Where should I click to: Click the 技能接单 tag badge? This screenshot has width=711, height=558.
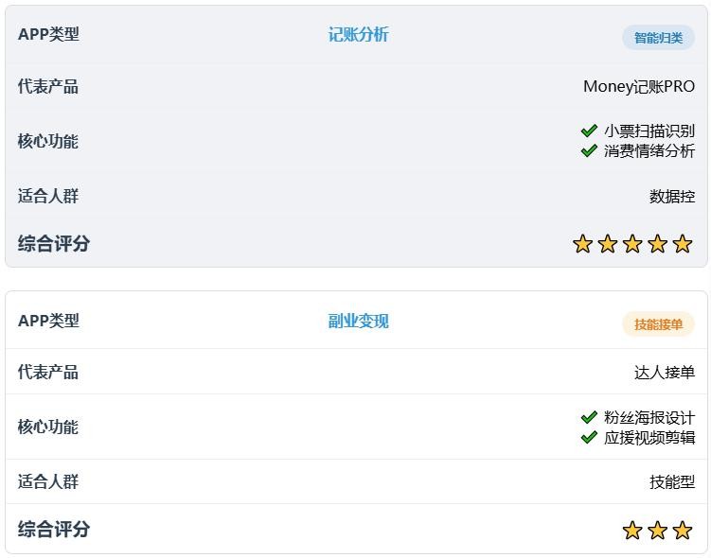point(658,324)
